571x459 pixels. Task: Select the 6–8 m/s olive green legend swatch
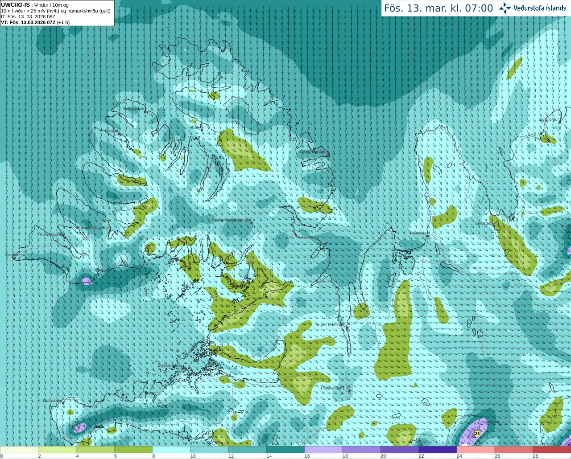point(133,450)
